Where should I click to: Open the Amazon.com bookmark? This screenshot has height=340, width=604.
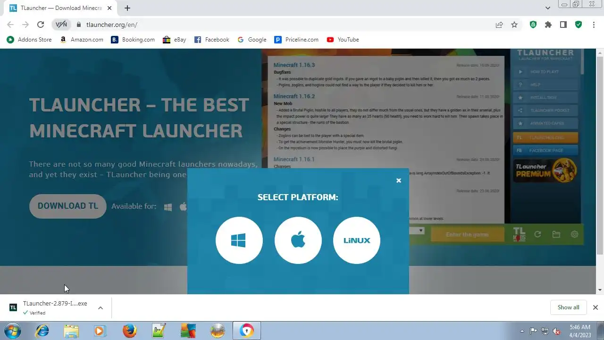click(81, 40)
